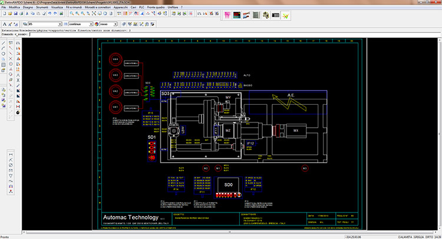Click the black display panel icon
The height and width of the screenshot is (239, 442).
pos(237,15)
